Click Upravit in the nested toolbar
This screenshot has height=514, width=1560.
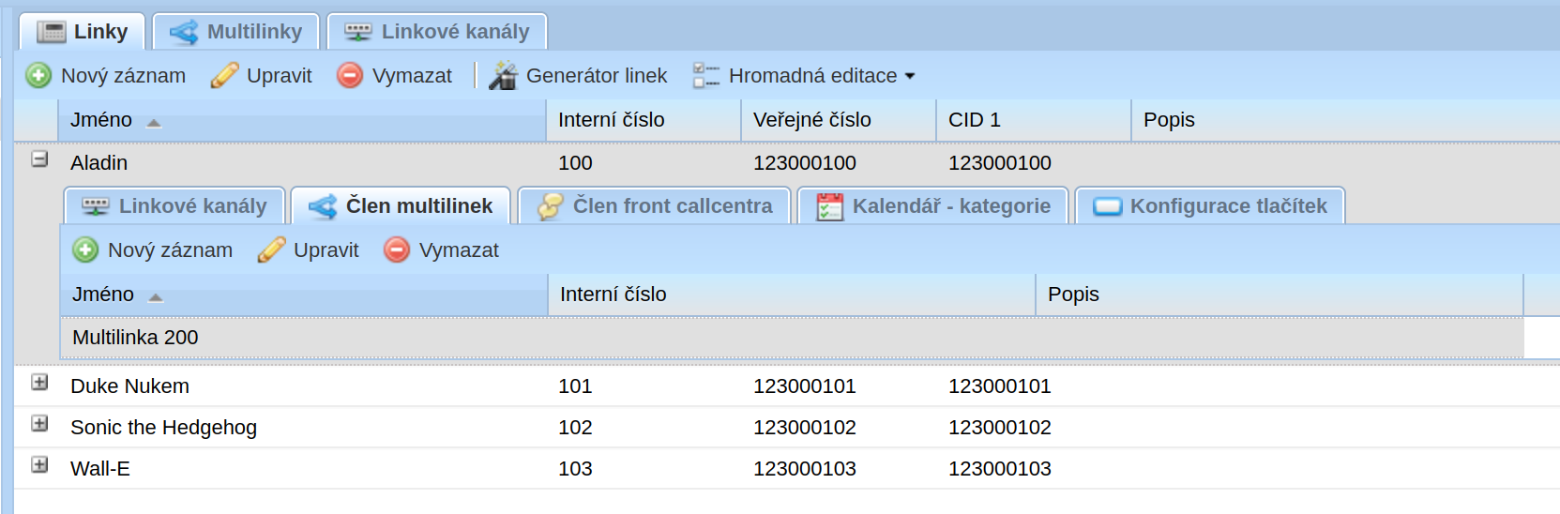326,249
